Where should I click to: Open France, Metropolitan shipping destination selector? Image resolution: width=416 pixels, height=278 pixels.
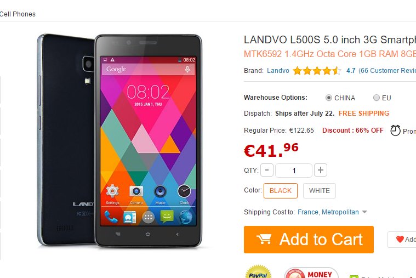point(328,212)
